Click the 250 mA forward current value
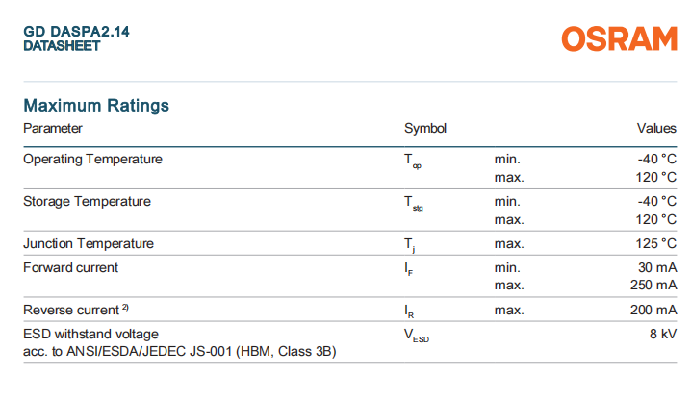The image size is (691, 399). 654,286
